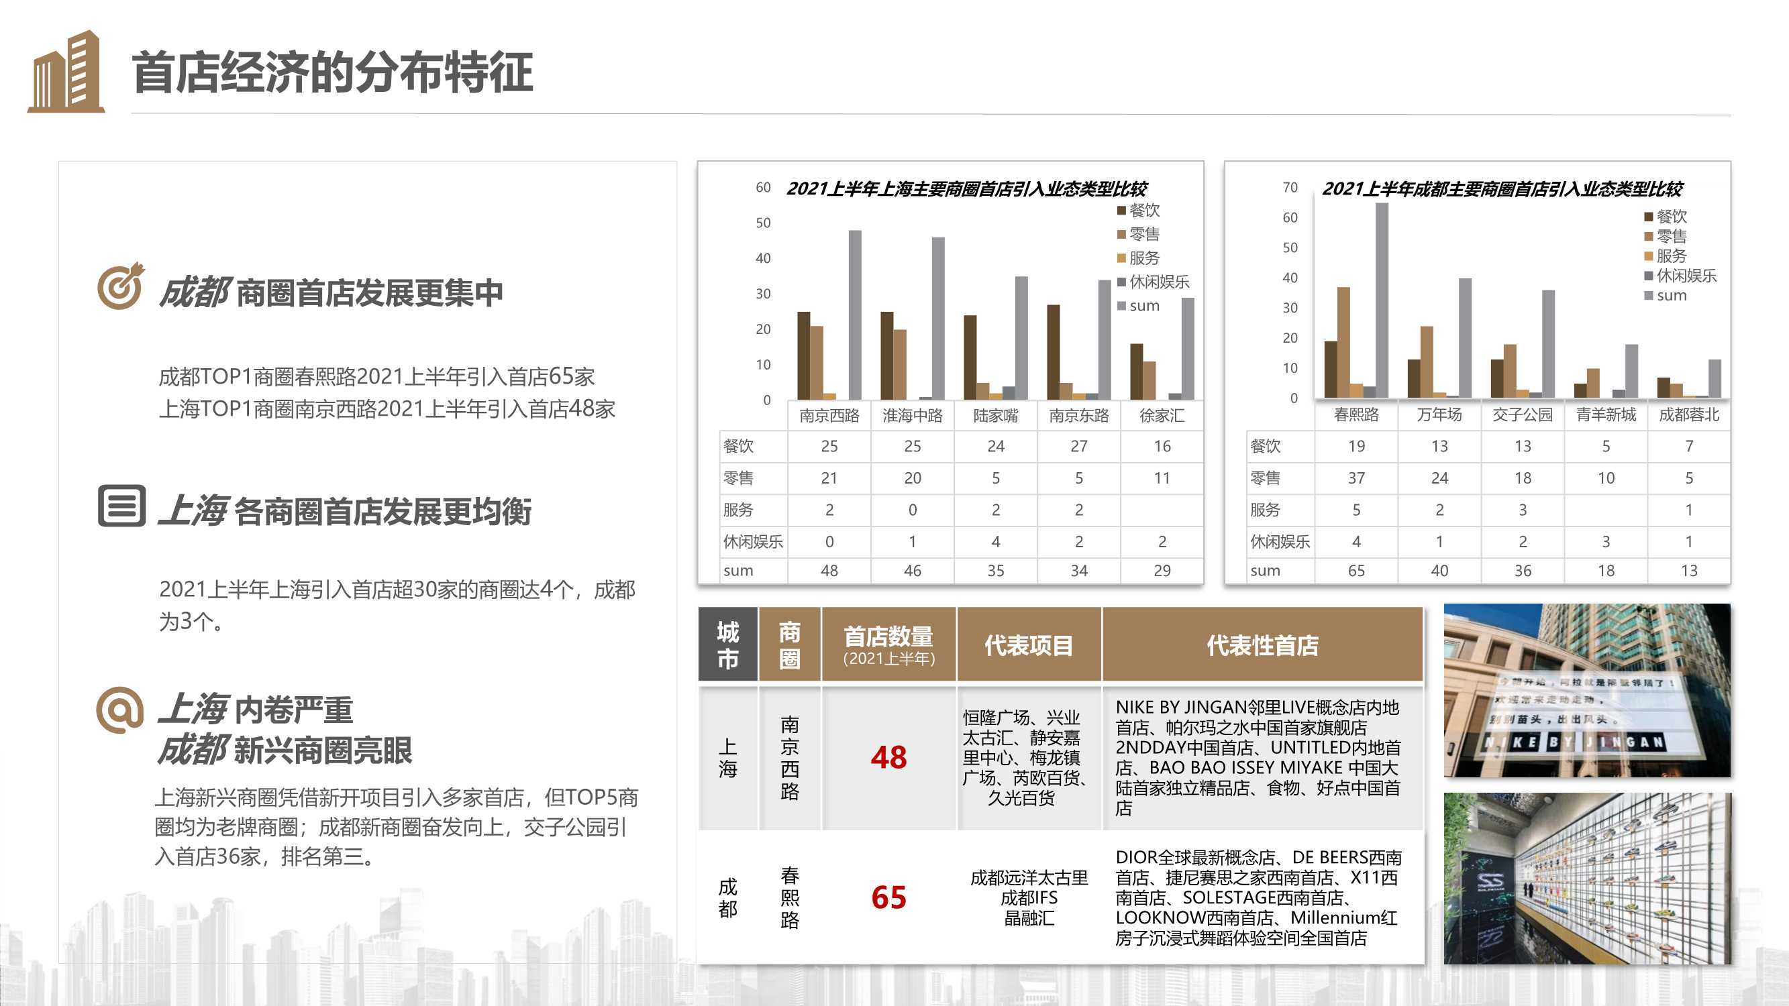This screenshot has height=1006, width=1789.
Task: Click the target bullseye icon near 成都
Action: click(x=121, y=285)
